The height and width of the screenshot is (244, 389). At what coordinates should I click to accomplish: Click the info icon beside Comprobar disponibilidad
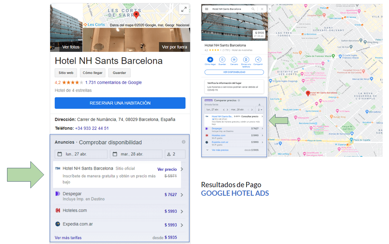coord(184,142)
